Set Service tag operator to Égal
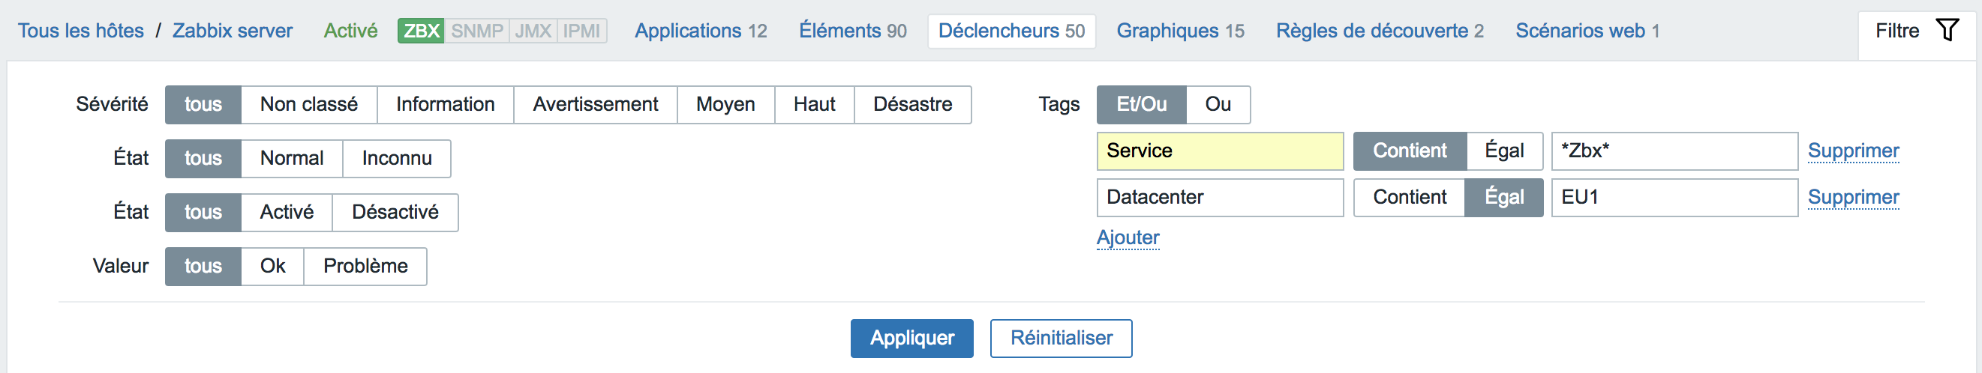Viewport: 1982px width, 373px height. pos(1504,151)
